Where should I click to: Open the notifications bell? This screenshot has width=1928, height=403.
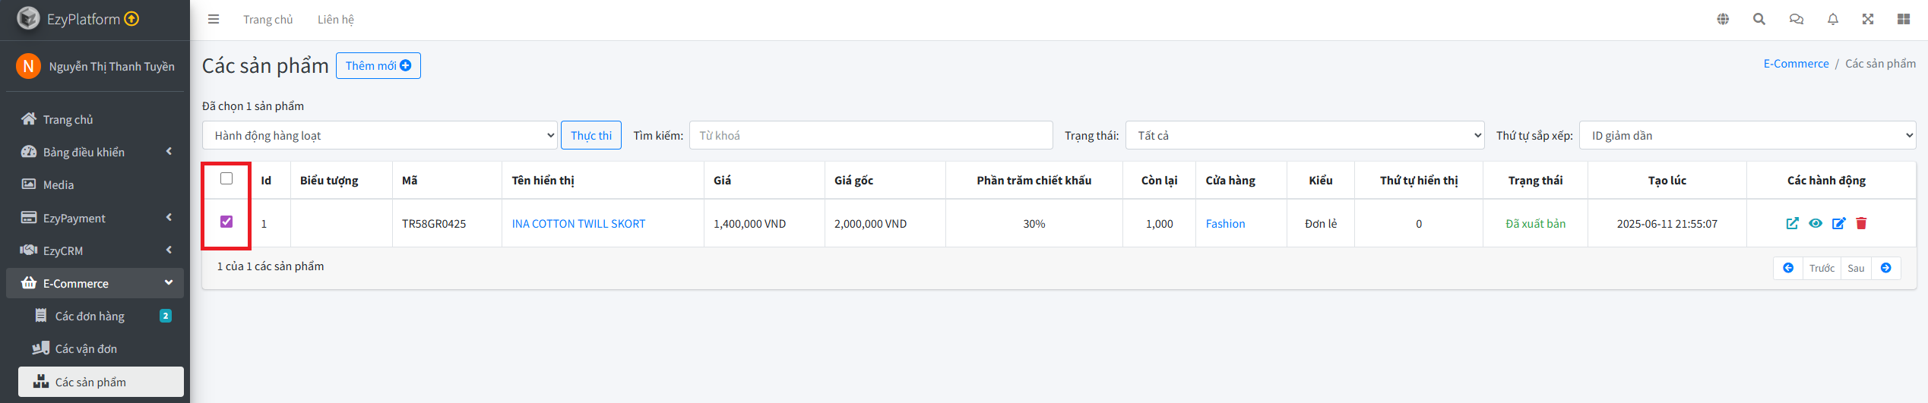[x=1832, y=20]
